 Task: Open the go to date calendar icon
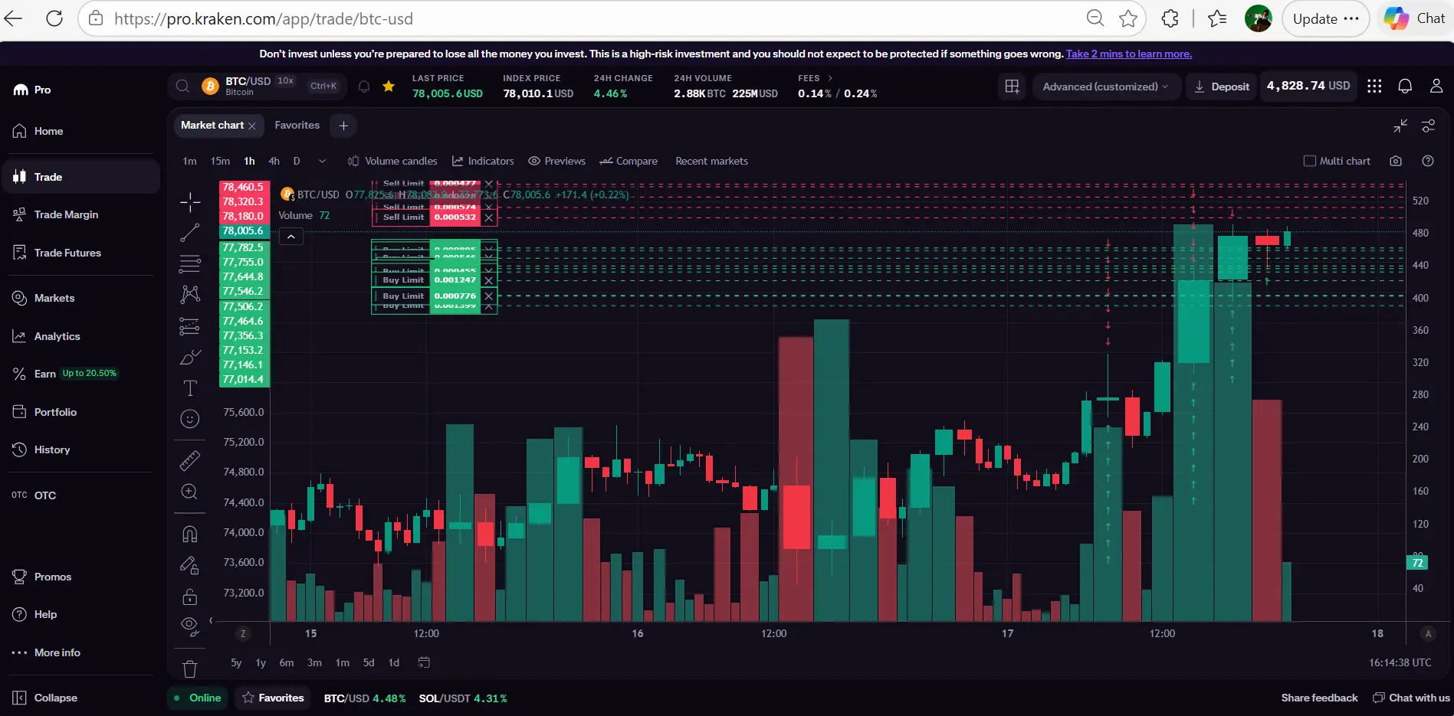[x=424, y=662]
